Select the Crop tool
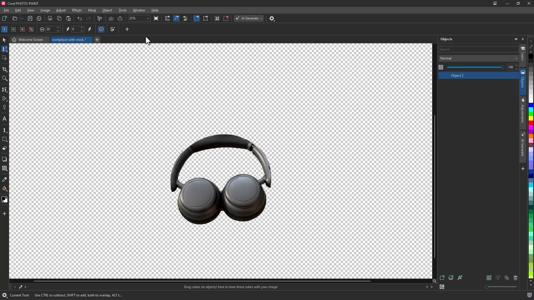 pyautogui.click(x=4, y=69)
